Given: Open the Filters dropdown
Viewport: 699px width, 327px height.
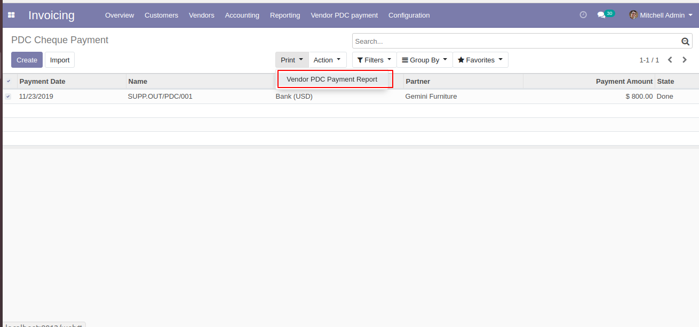Looking at the screenshot, I should click(x=374, y=60).
